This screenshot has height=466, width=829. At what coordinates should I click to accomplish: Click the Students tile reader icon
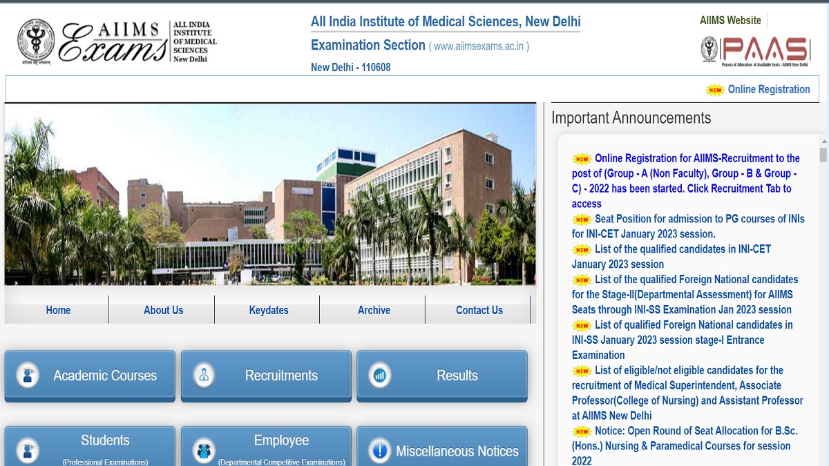click(28, 451)
